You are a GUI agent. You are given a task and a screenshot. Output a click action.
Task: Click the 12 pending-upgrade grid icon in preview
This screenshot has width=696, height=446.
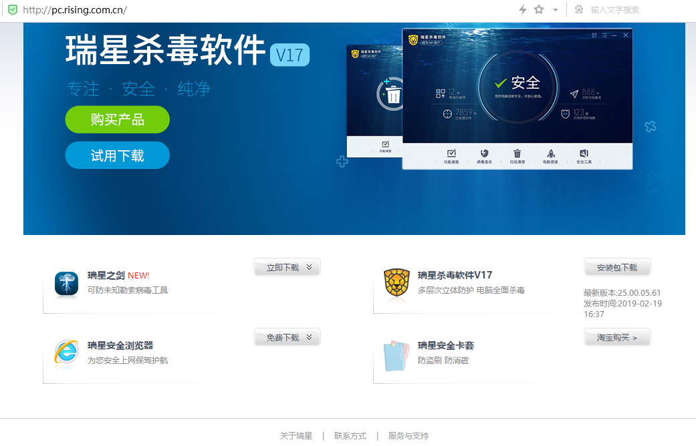pyautogui.click(x=441, y=93)
